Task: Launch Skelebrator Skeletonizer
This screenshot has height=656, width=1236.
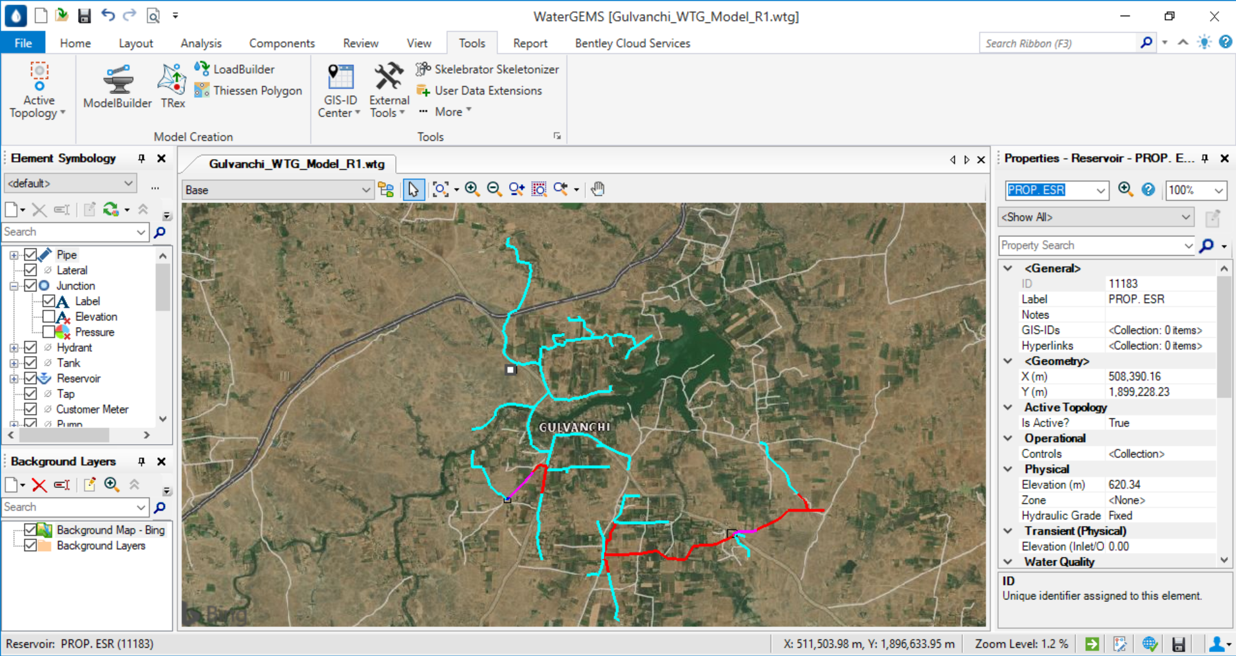Action: click(x=487, y=69)
